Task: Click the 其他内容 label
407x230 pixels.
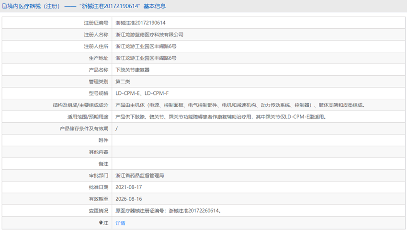Action: (98, 152)
